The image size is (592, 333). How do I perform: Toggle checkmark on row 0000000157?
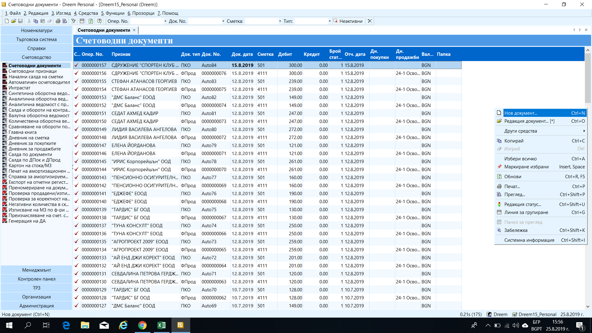point(76,65)
